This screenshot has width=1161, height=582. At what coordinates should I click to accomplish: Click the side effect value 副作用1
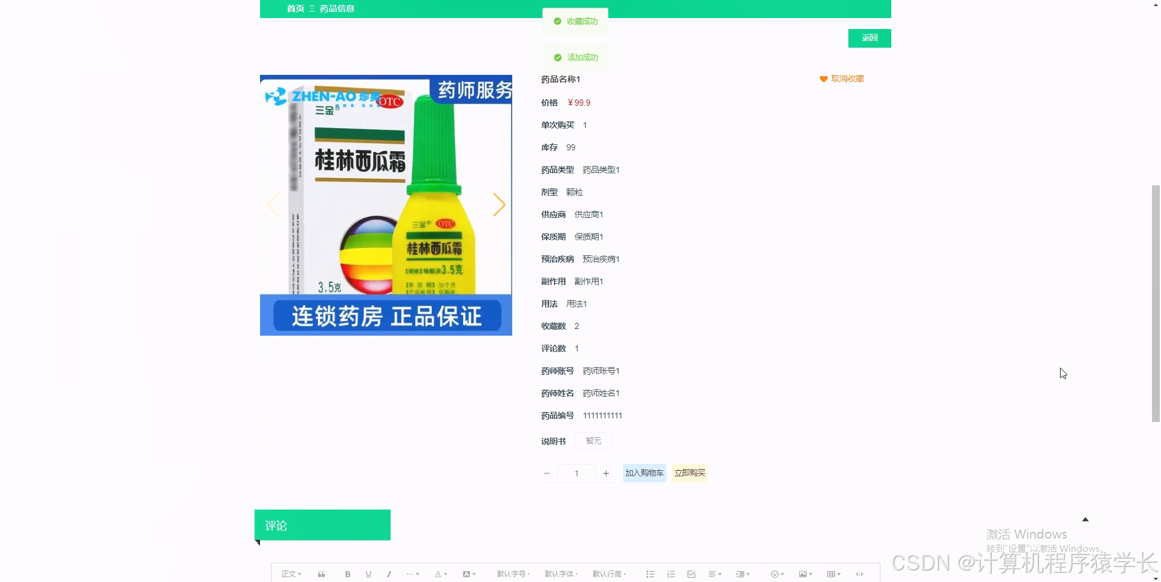point(588,281)
